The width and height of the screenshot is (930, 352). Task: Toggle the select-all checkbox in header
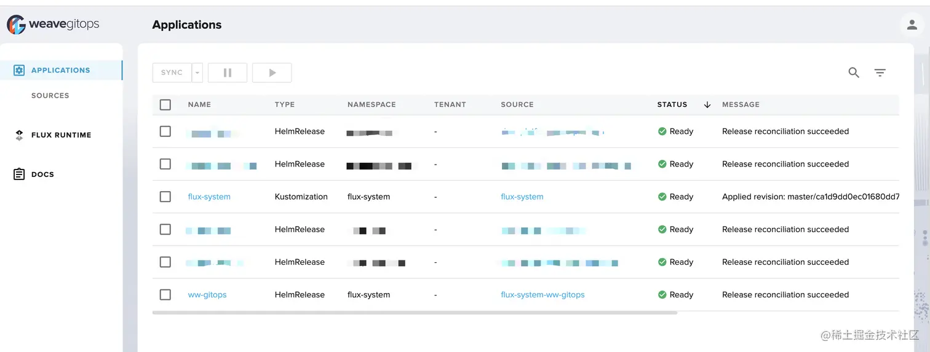click(x=165, y=104)
